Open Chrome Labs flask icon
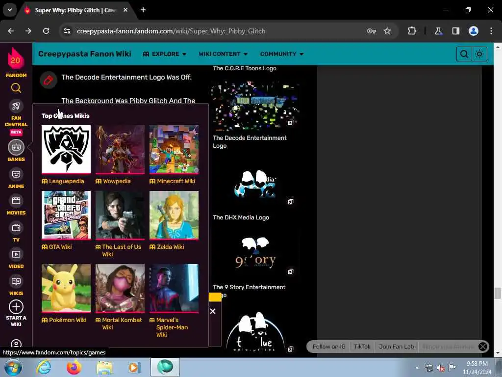Image resolution: width=502 pixels, height=377 pixels. 438,31
